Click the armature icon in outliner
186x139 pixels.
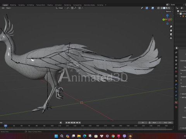(183, 16)
